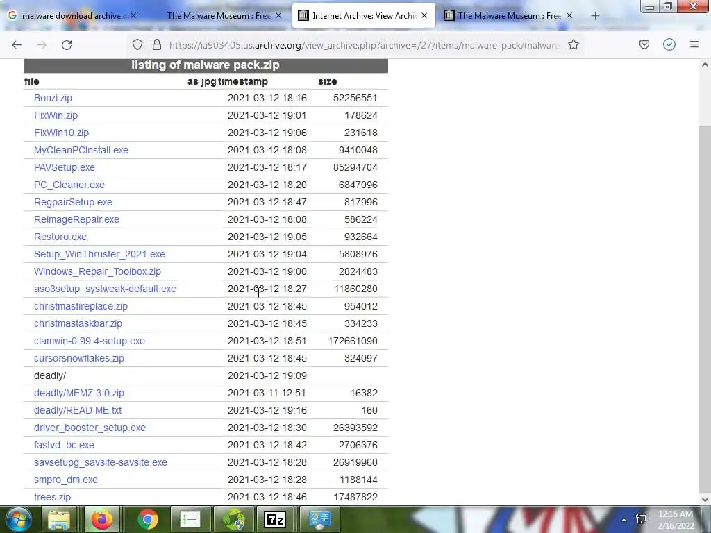Open the checklist app on the taskbar
This screenshot has width=711, height=533.
click(x=190, y=519)
